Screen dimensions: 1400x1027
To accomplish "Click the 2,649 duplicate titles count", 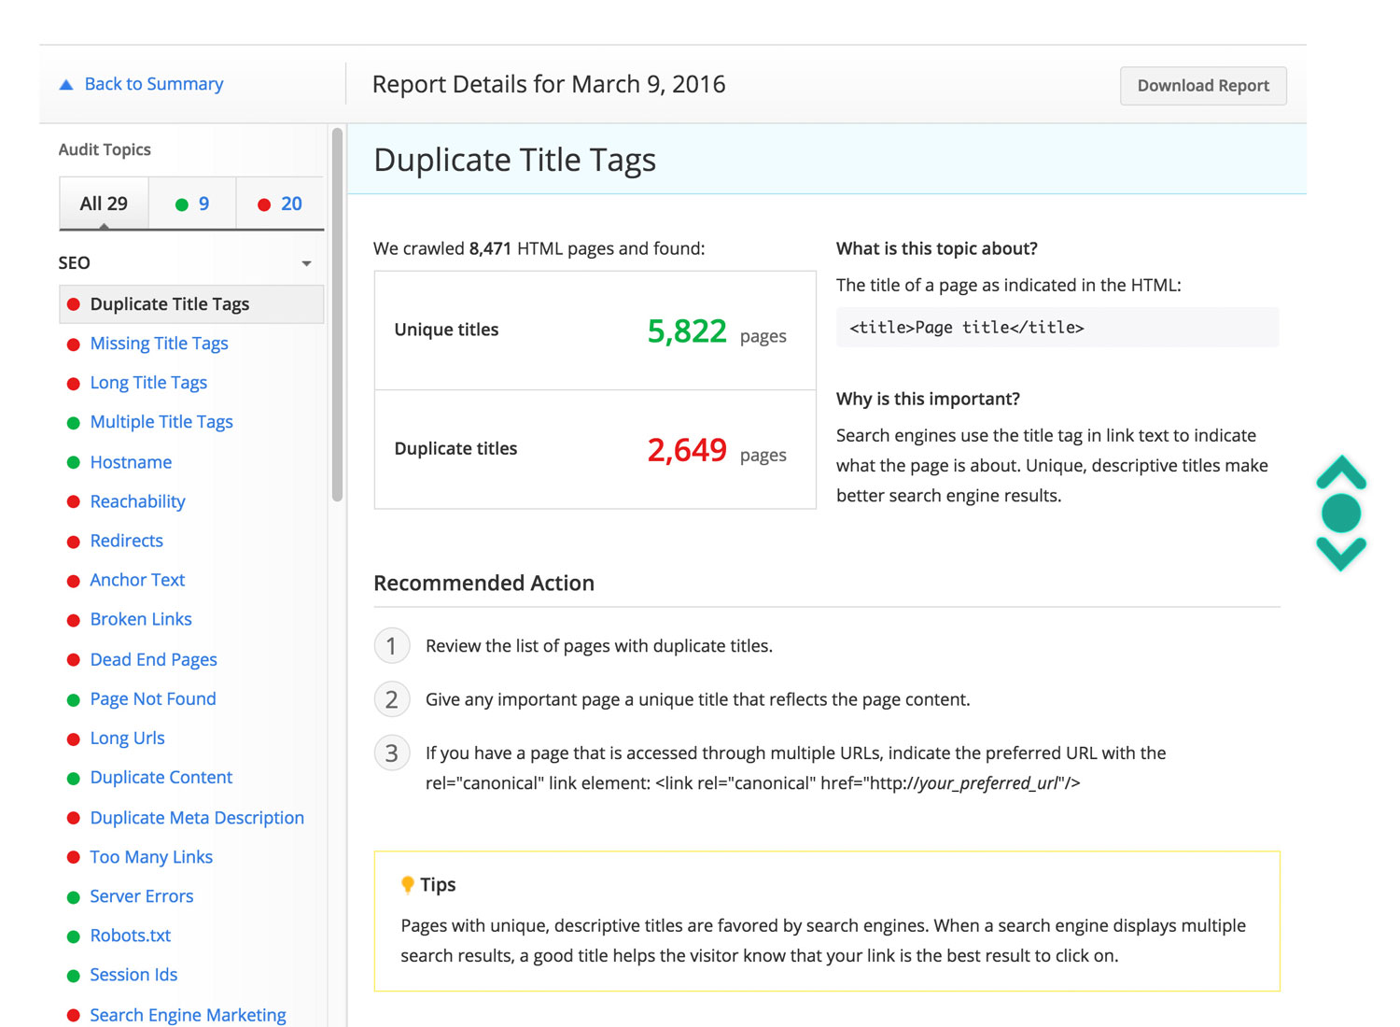I will point(687,449).
